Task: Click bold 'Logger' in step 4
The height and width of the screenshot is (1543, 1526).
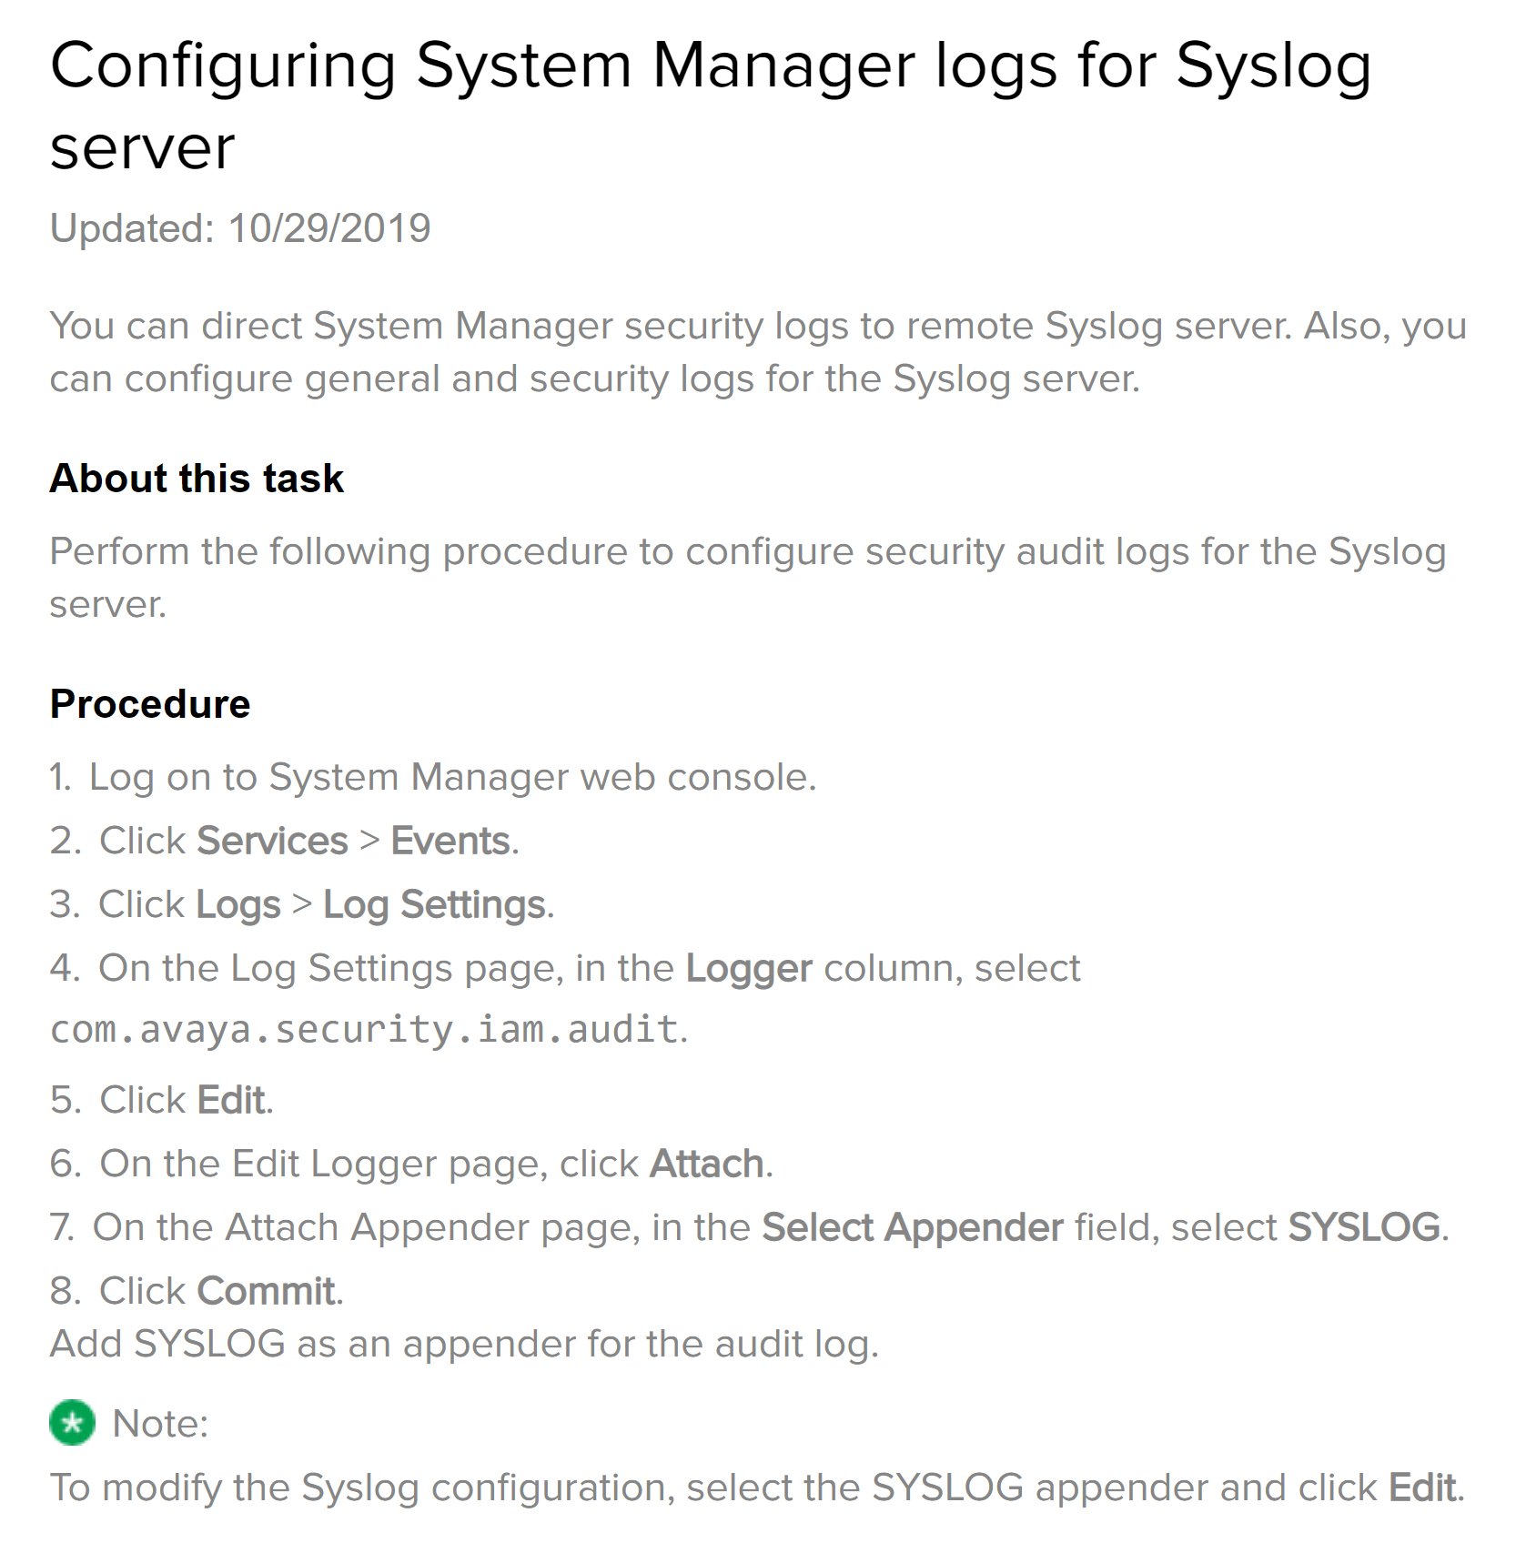Action: 748,968
